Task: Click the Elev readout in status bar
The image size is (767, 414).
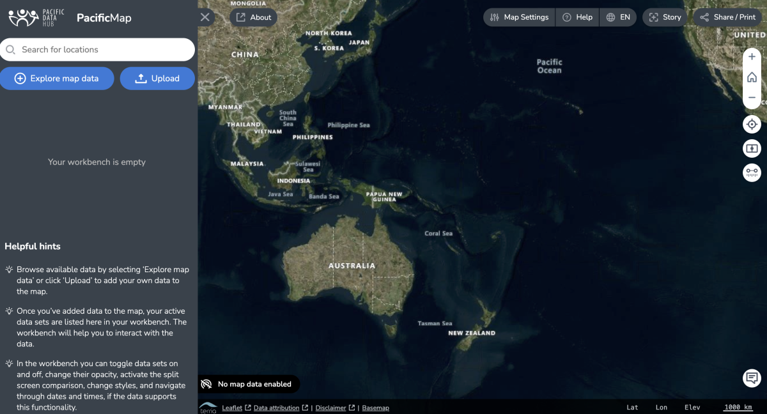Action: [x=692, y=408]
